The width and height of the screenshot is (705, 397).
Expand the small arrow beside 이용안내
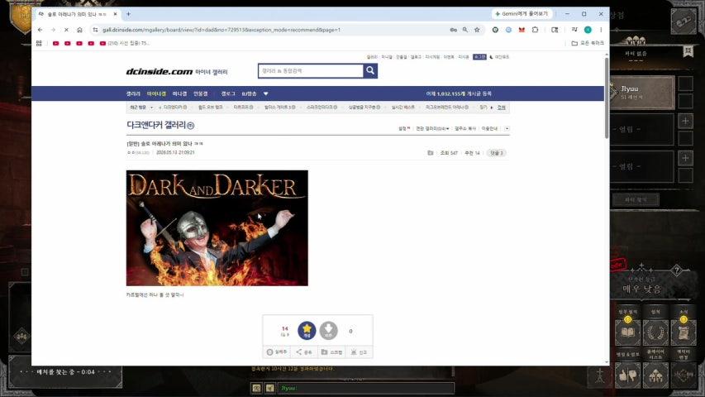[x=507, y=129]
